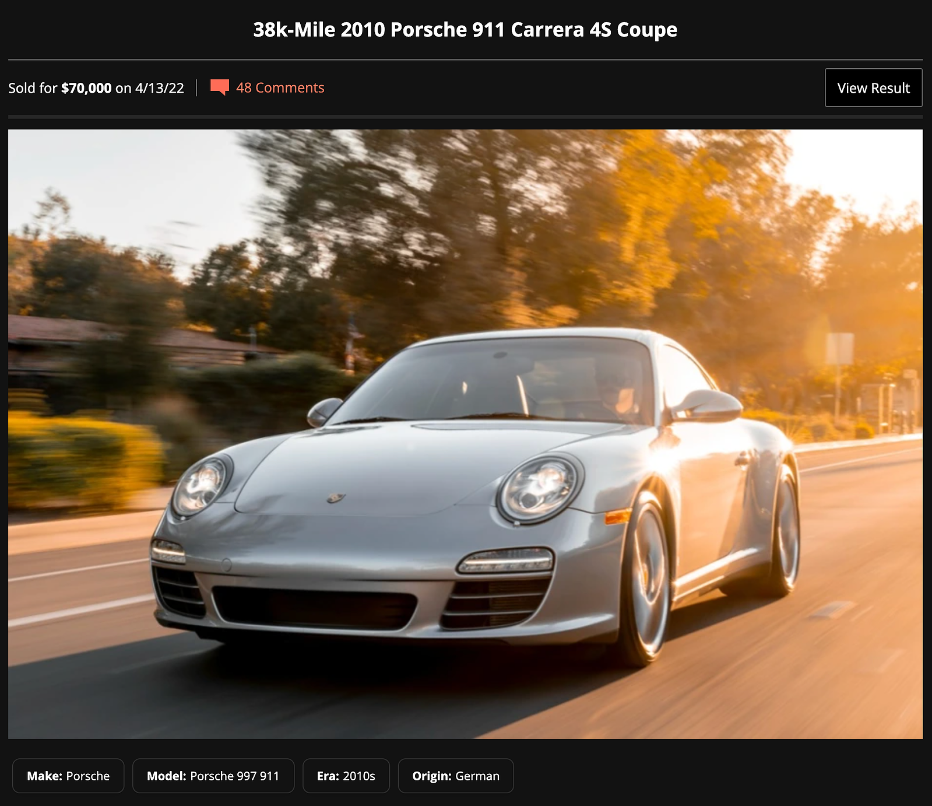The height and width of the screenshot is (806, 932).
Task: Open the silver Porsche 911 listing photo
Action: pyautogui.click(x=465, y=434)
